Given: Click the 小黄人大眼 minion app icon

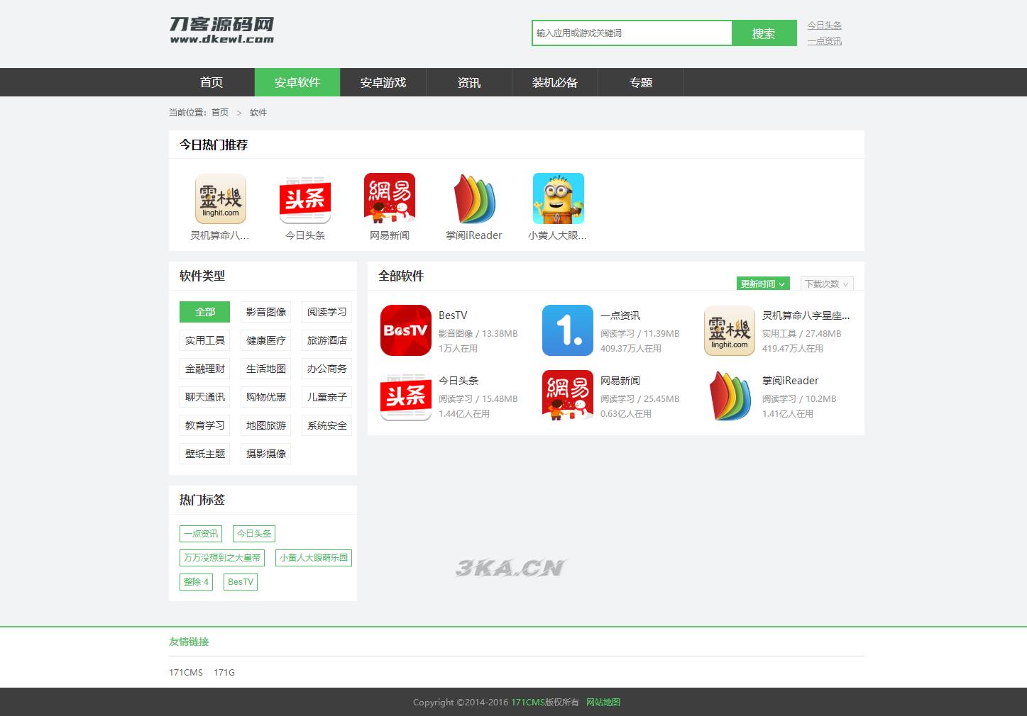Looking at the screenshot, I should [x=558, y=198].
